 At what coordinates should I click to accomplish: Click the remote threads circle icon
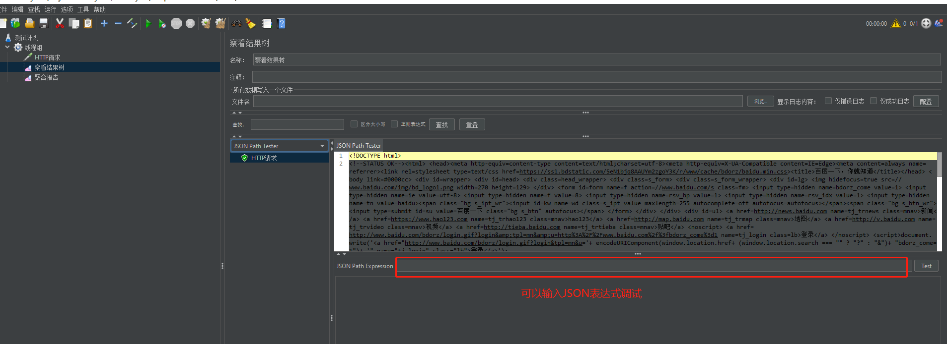click(926, 23)
